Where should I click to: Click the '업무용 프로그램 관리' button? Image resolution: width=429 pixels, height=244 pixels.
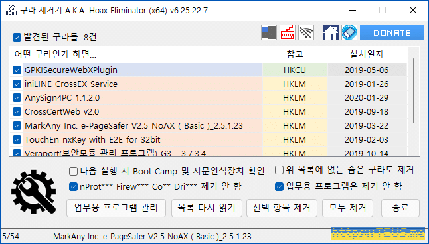pyautogui.click(x=116, y=208)
